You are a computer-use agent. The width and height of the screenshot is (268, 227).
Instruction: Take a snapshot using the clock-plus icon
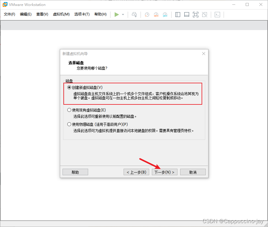[147, 15]
